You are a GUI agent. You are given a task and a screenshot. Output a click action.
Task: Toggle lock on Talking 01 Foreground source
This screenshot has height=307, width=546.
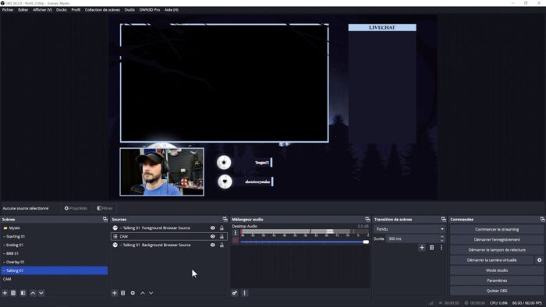click(x=222, y=228)
